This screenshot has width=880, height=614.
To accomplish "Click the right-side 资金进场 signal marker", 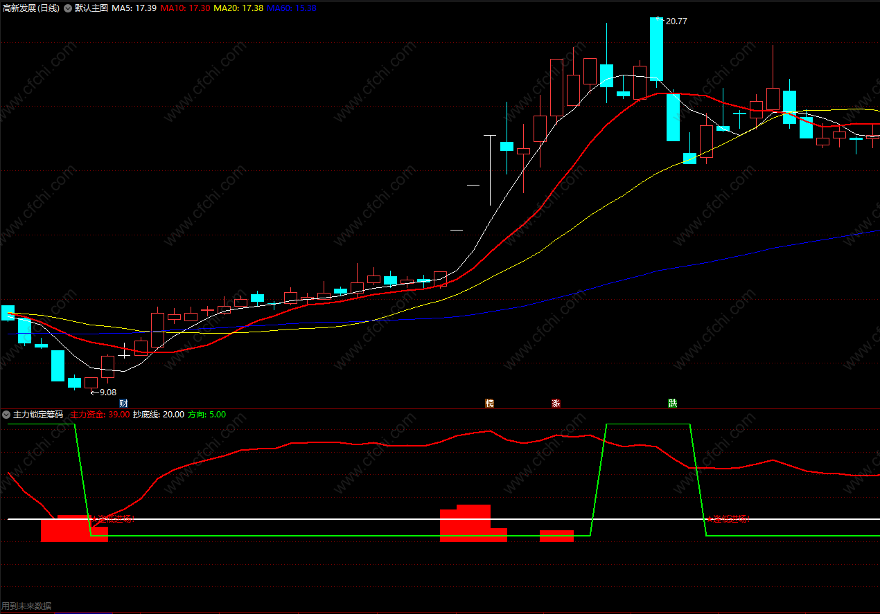I will pyautogui.click(x=728, y=518).
